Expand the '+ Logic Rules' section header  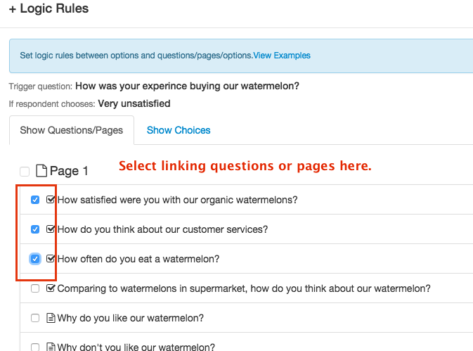(x=48, y=9)
